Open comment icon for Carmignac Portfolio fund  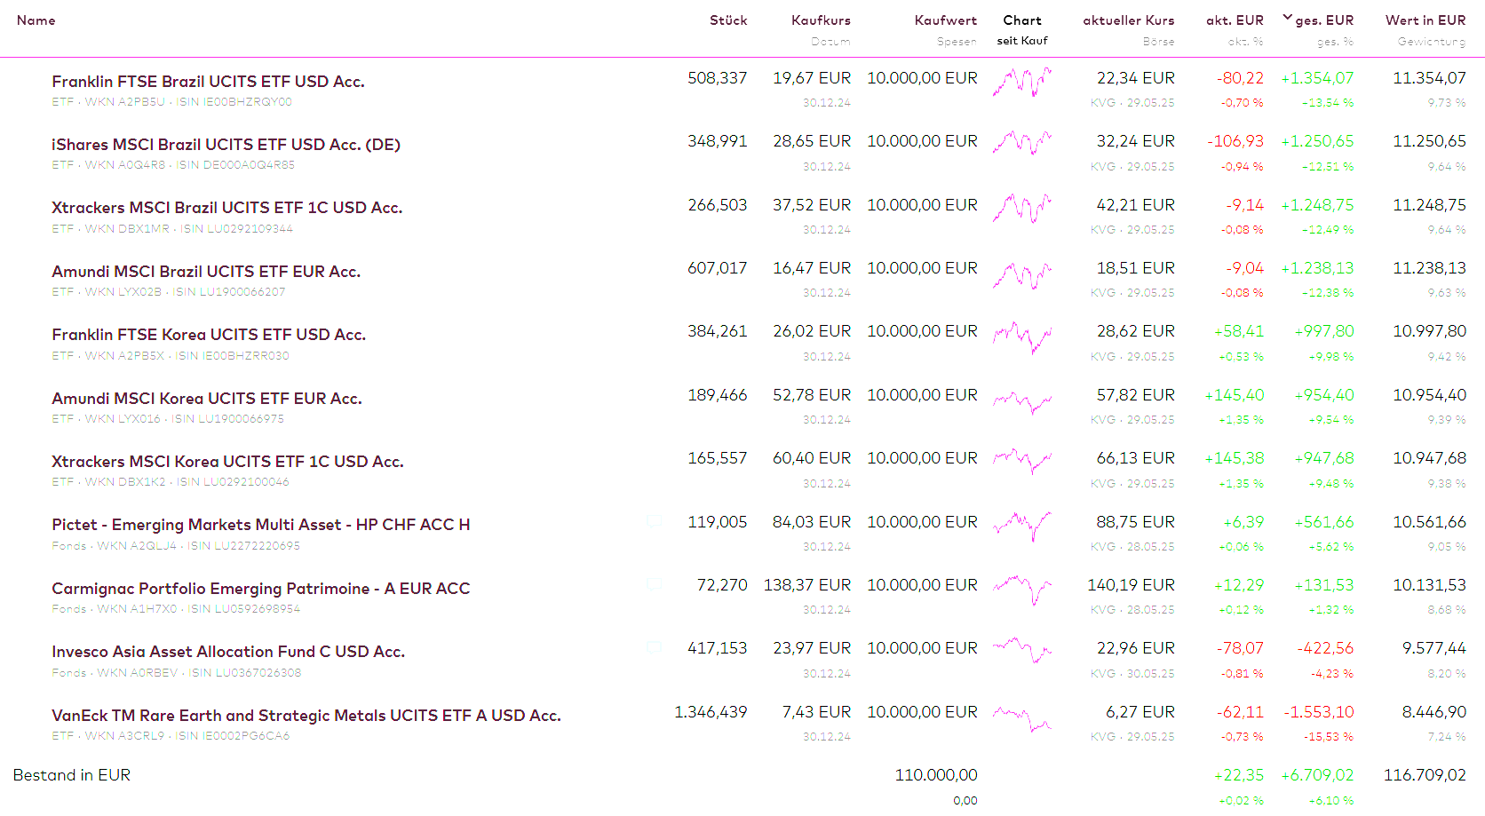point(655,584)
